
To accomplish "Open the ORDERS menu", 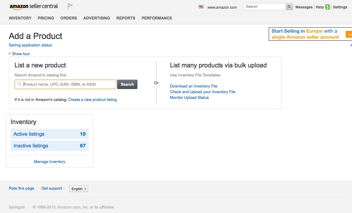I will coord(69,18).
